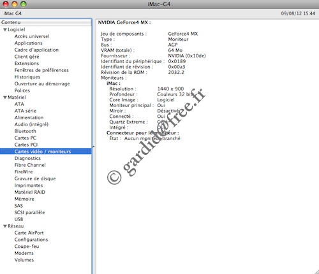Click the yellow minimize window button
Viewport: 319px width, 274px height.
click(15, 4)
